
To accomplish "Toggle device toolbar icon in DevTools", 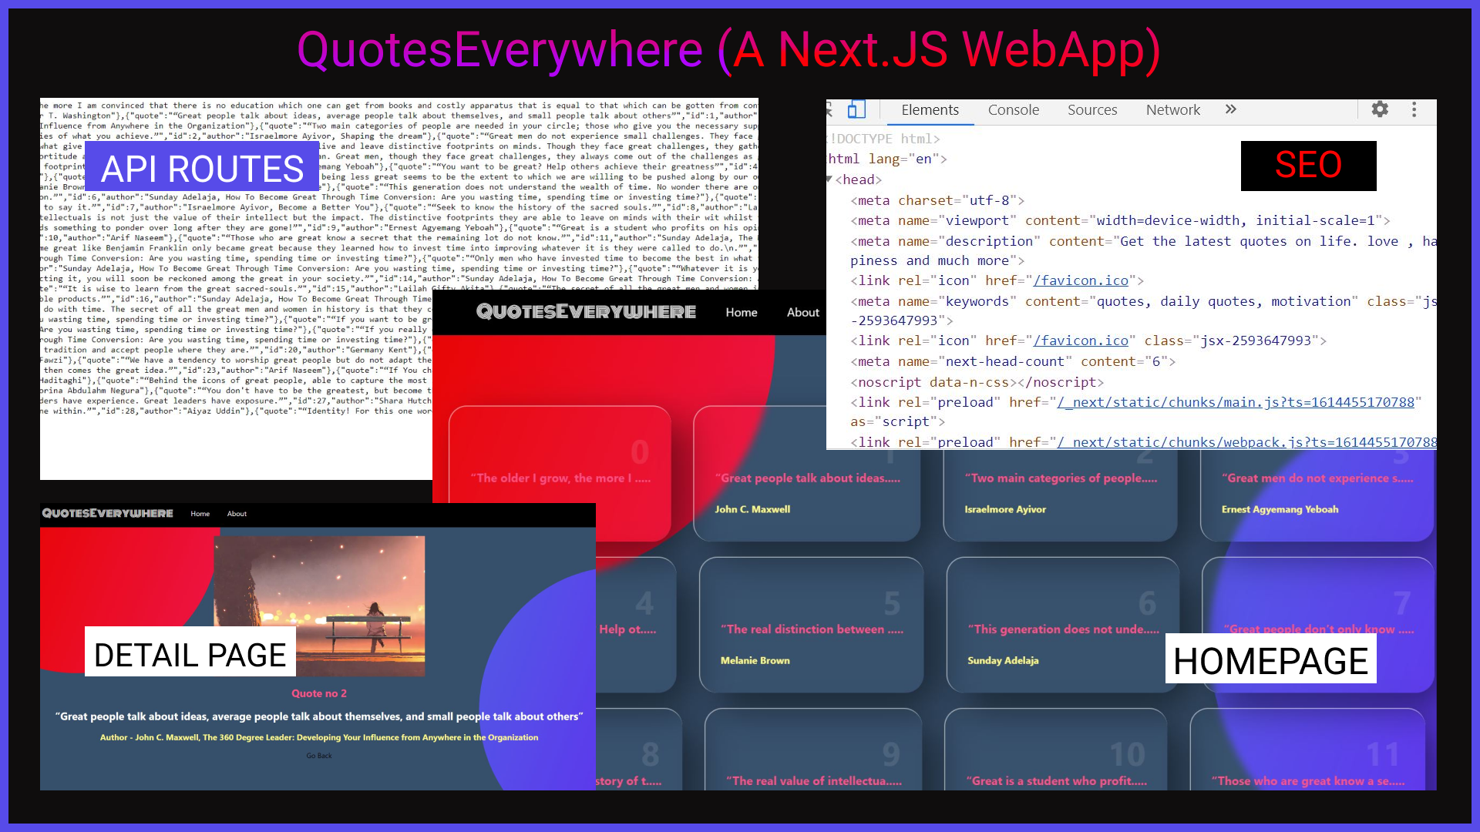I will click(856, 109).
